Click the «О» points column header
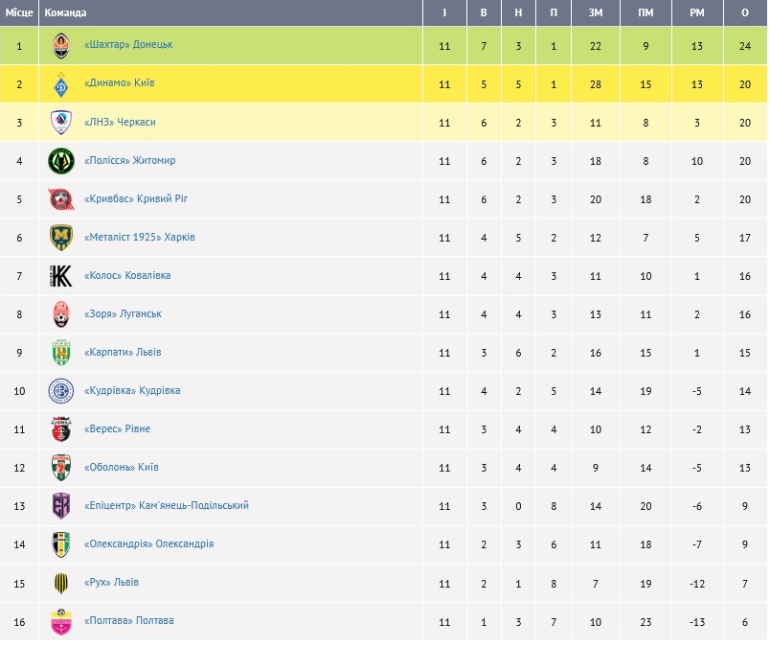770x647 pixels. coord(745,13)
